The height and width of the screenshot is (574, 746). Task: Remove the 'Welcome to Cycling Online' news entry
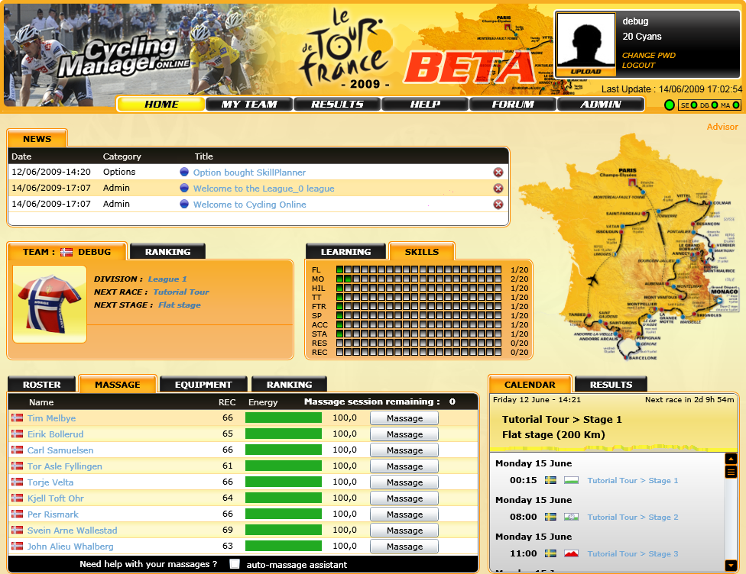tap(498, 205)
